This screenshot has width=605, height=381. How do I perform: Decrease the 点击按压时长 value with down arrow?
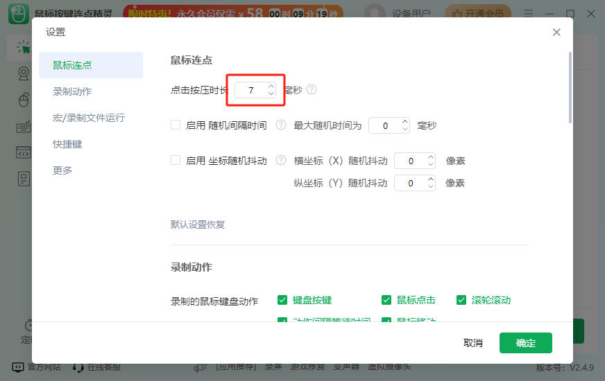click(x=271, y=94)
